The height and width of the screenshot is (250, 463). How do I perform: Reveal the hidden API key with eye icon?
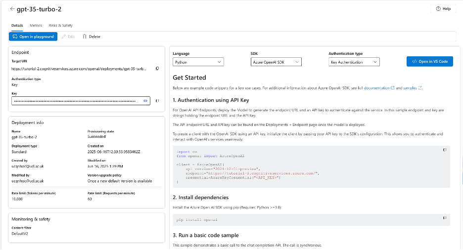click(145, 101)
